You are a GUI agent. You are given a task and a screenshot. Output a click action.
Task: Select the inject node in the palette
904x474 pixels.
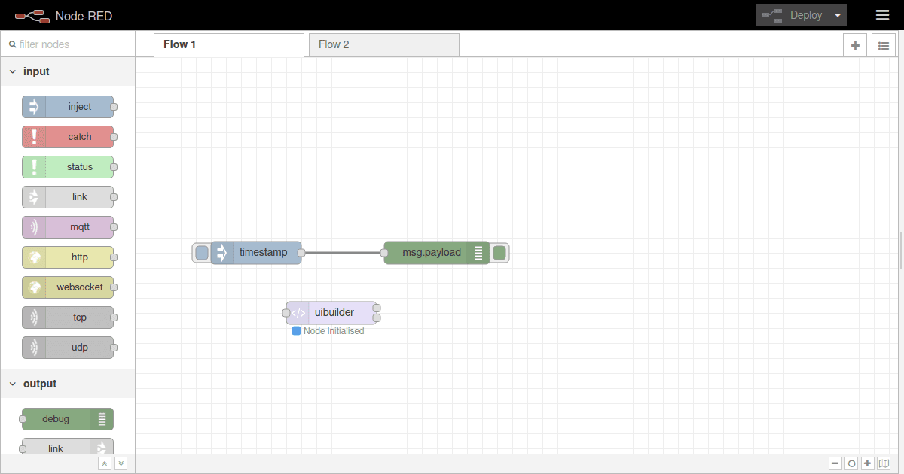pos(69,106)
